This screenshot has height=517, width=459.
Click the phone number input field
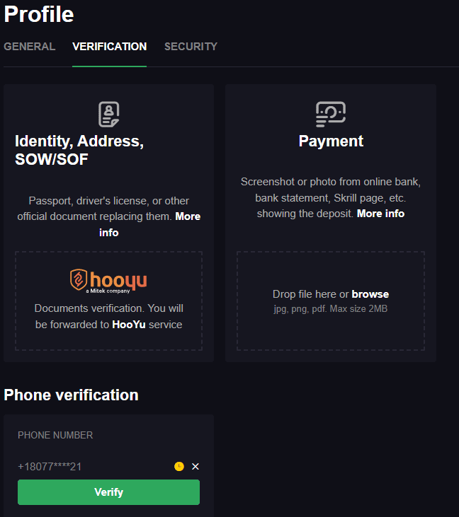[94, 466]
